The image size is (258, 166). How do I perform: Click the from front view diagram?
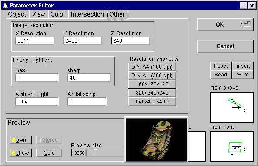[x=231, y=146]
